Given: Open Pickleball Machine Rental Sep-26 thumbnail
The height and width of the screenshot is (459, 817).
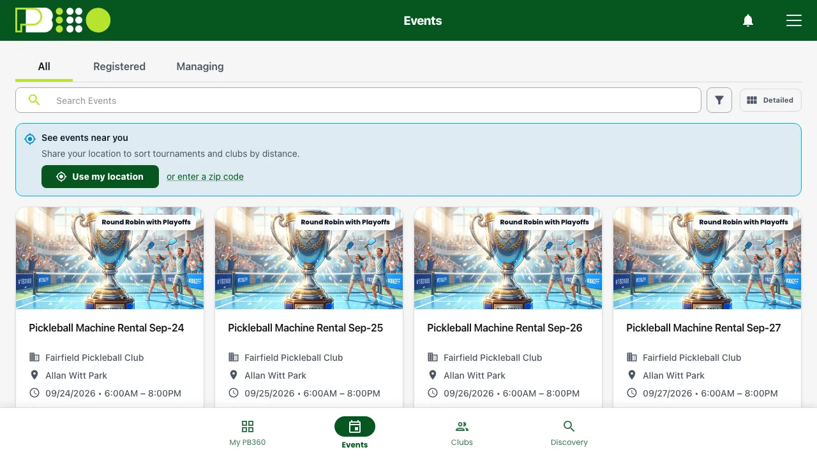Looking at the screenshot, I should (x=508, y=258).
